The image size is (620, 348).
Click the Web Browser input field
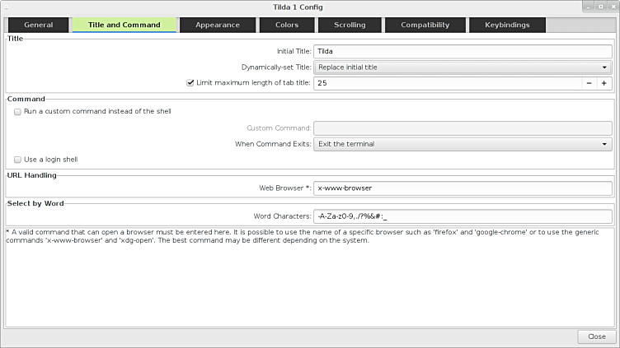point(463,188)
